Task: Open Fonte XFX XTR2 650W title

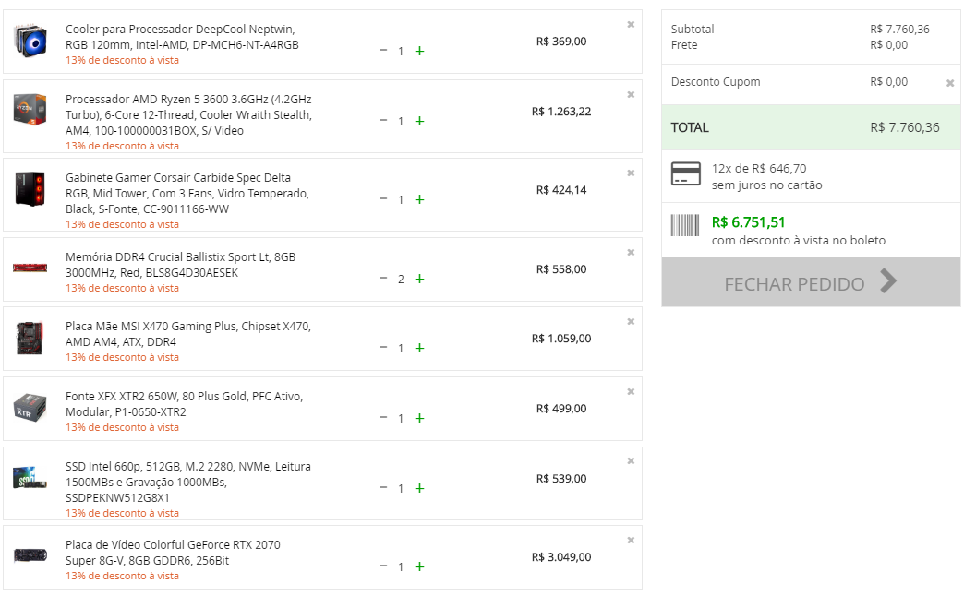Action: pos(185,404)
